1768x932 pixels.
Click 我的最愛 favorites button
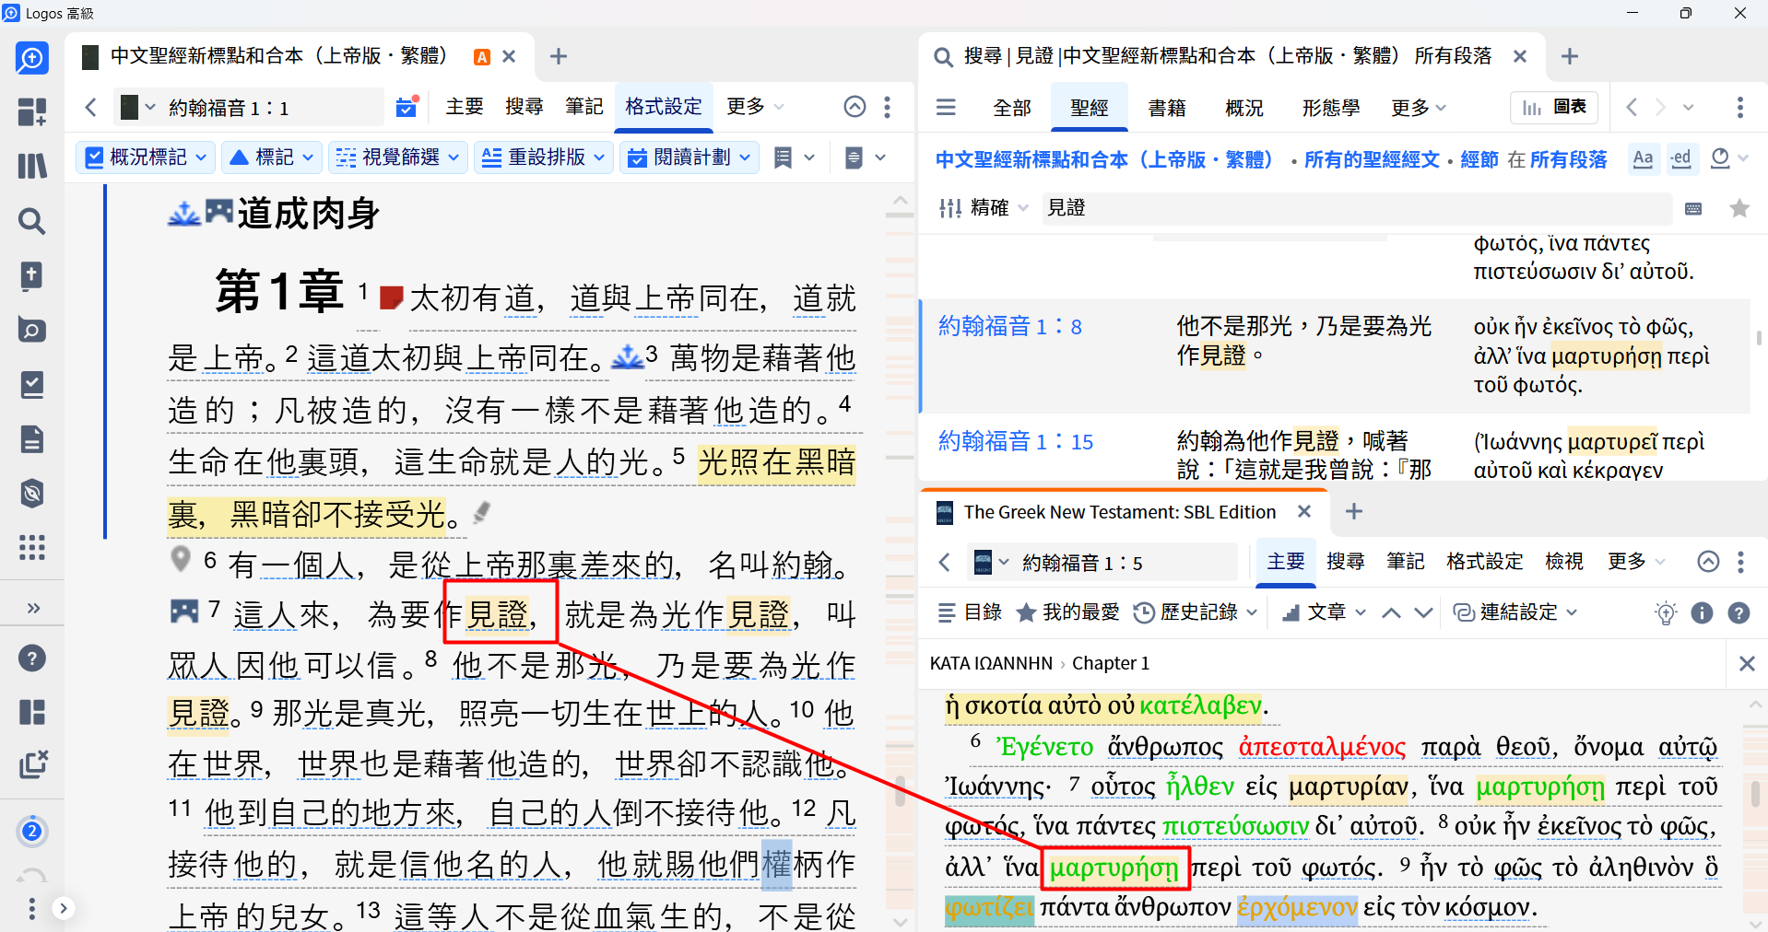point(1067,612)
